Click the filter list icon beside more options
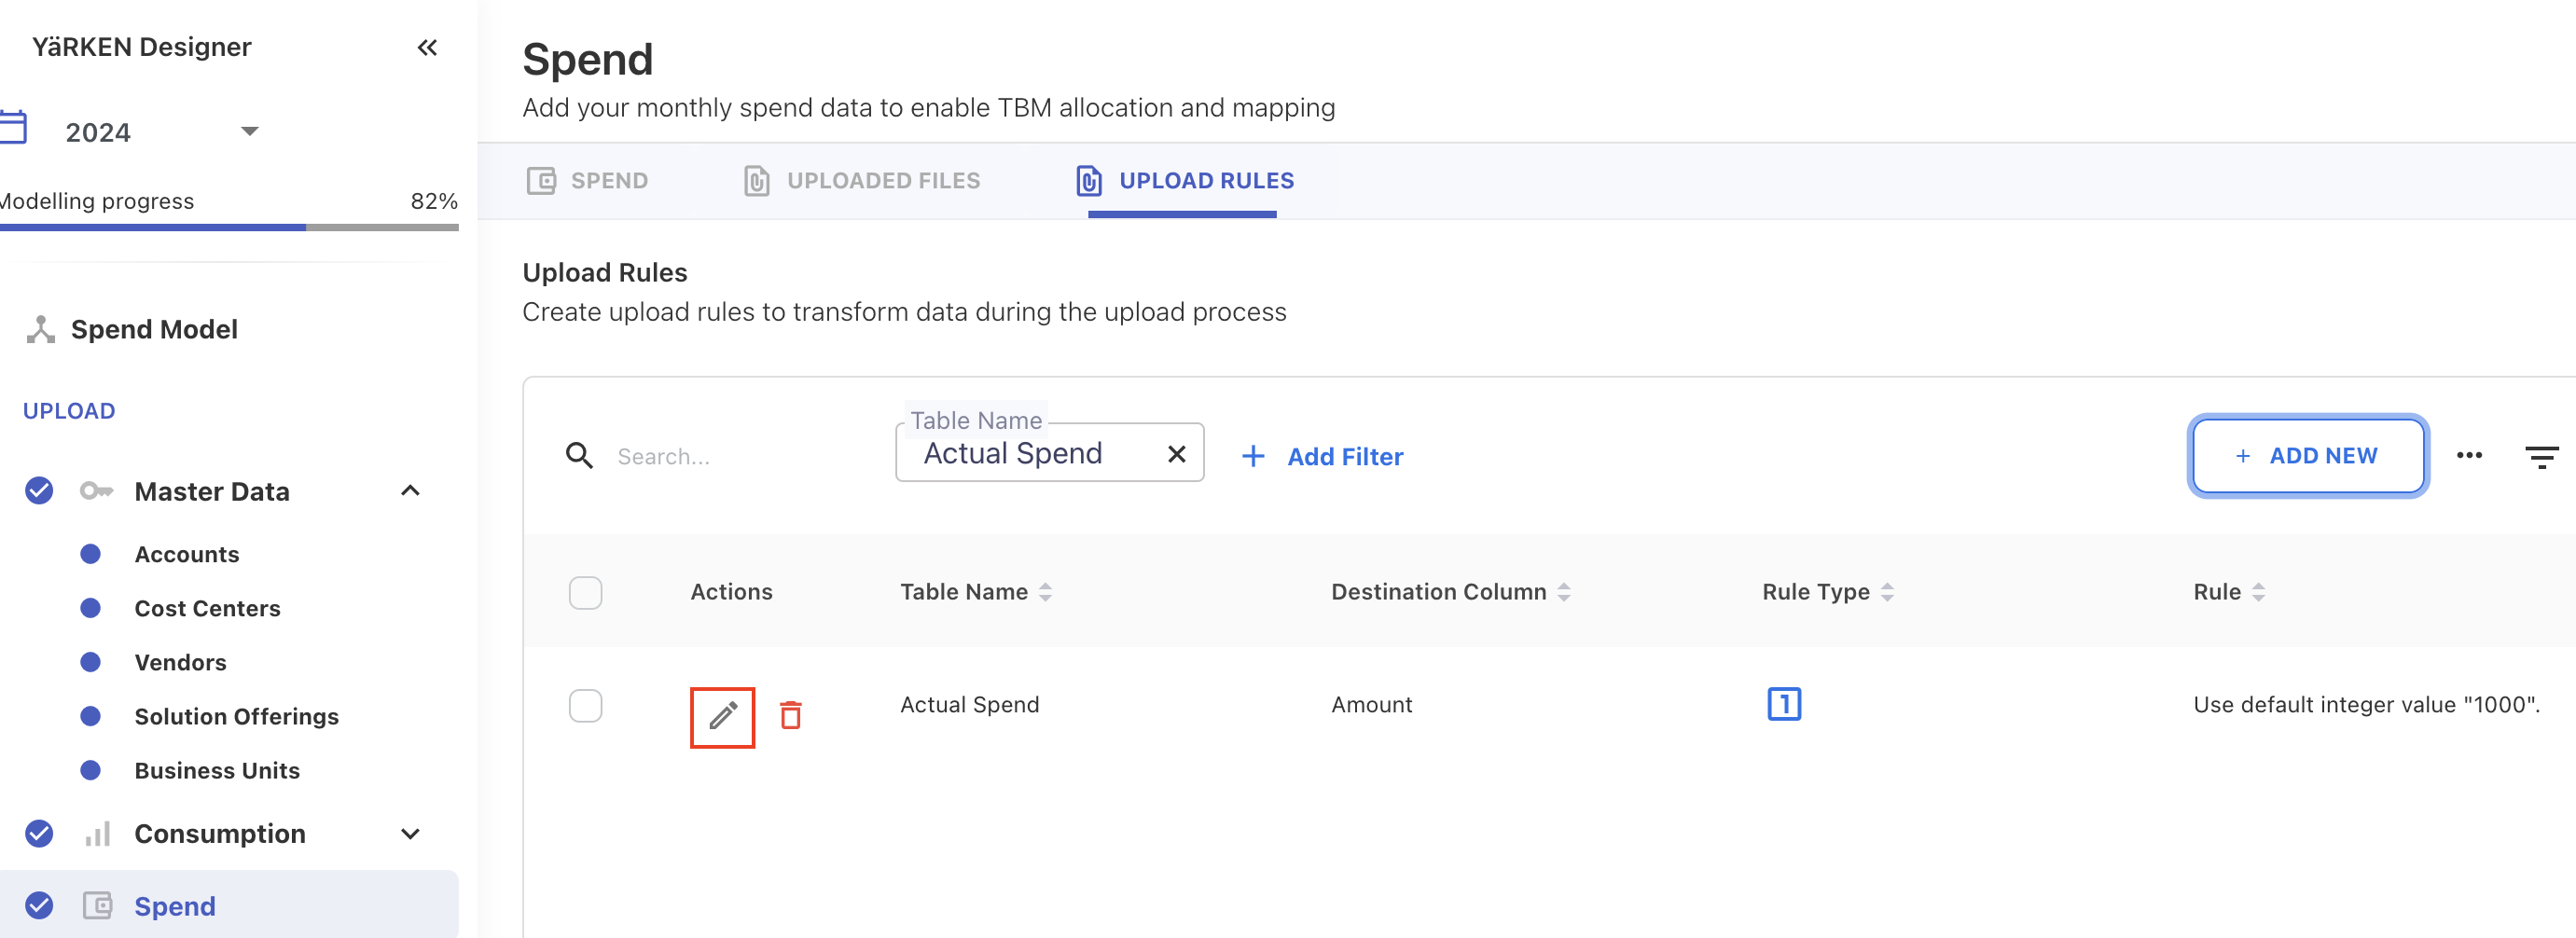Screen dimensions: 2576x938 click(x=2540, y=457)
